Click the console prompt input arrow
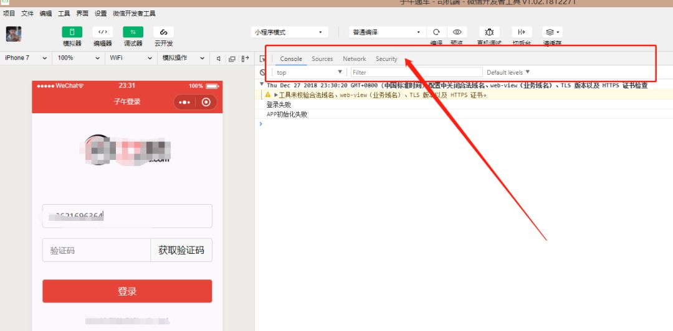 (260, 123)
